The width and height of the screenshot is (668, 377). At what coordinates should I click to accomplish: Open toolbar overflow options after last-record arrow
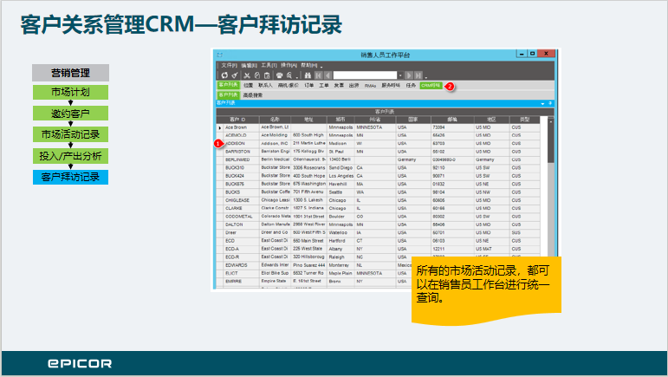click(x=426, y=77)
